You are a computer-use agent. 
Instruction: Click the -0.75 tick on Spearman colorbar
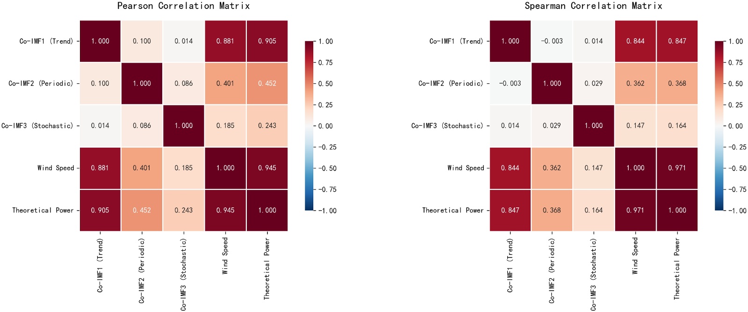[735, 189]
